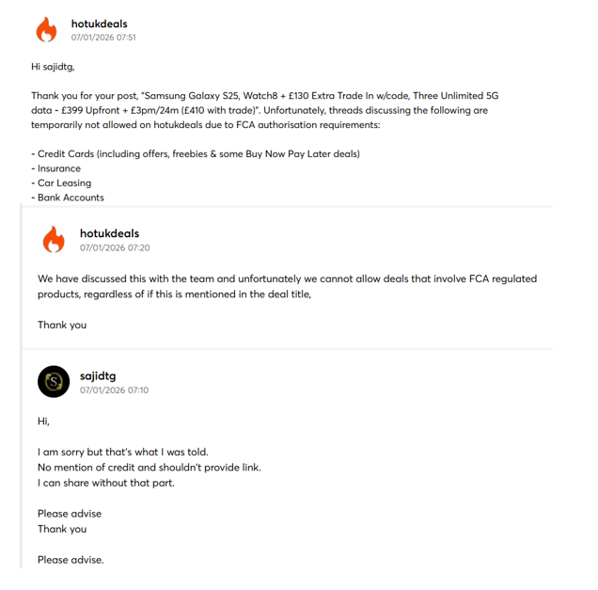Click the 'Hi sajidtg,' greeting line

click(53, 67)
